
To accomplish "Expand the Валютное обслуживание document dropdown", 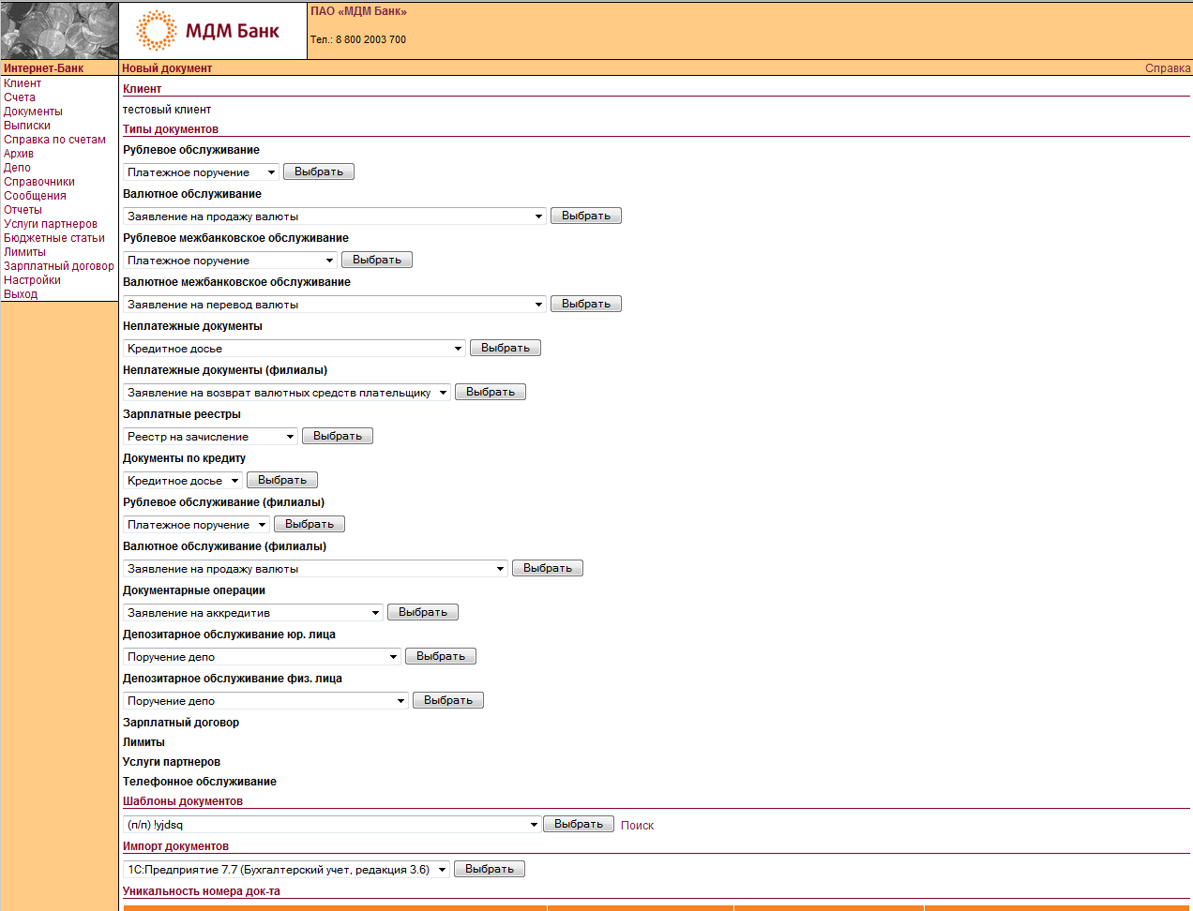I will [335, 217].
